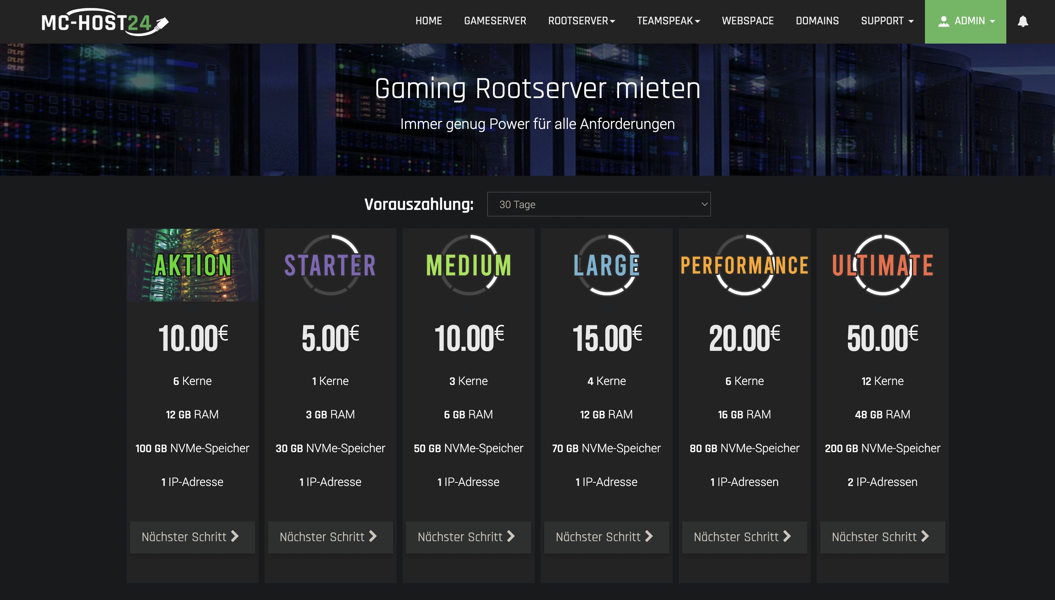This screenshot has height=600, width=1055.
Task: Open the GAMESERVER page
Action: click(x=494, y=21)
